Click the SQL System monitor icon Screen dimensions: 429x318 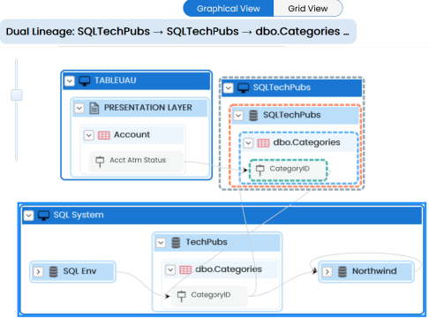(x=43, y=216)
